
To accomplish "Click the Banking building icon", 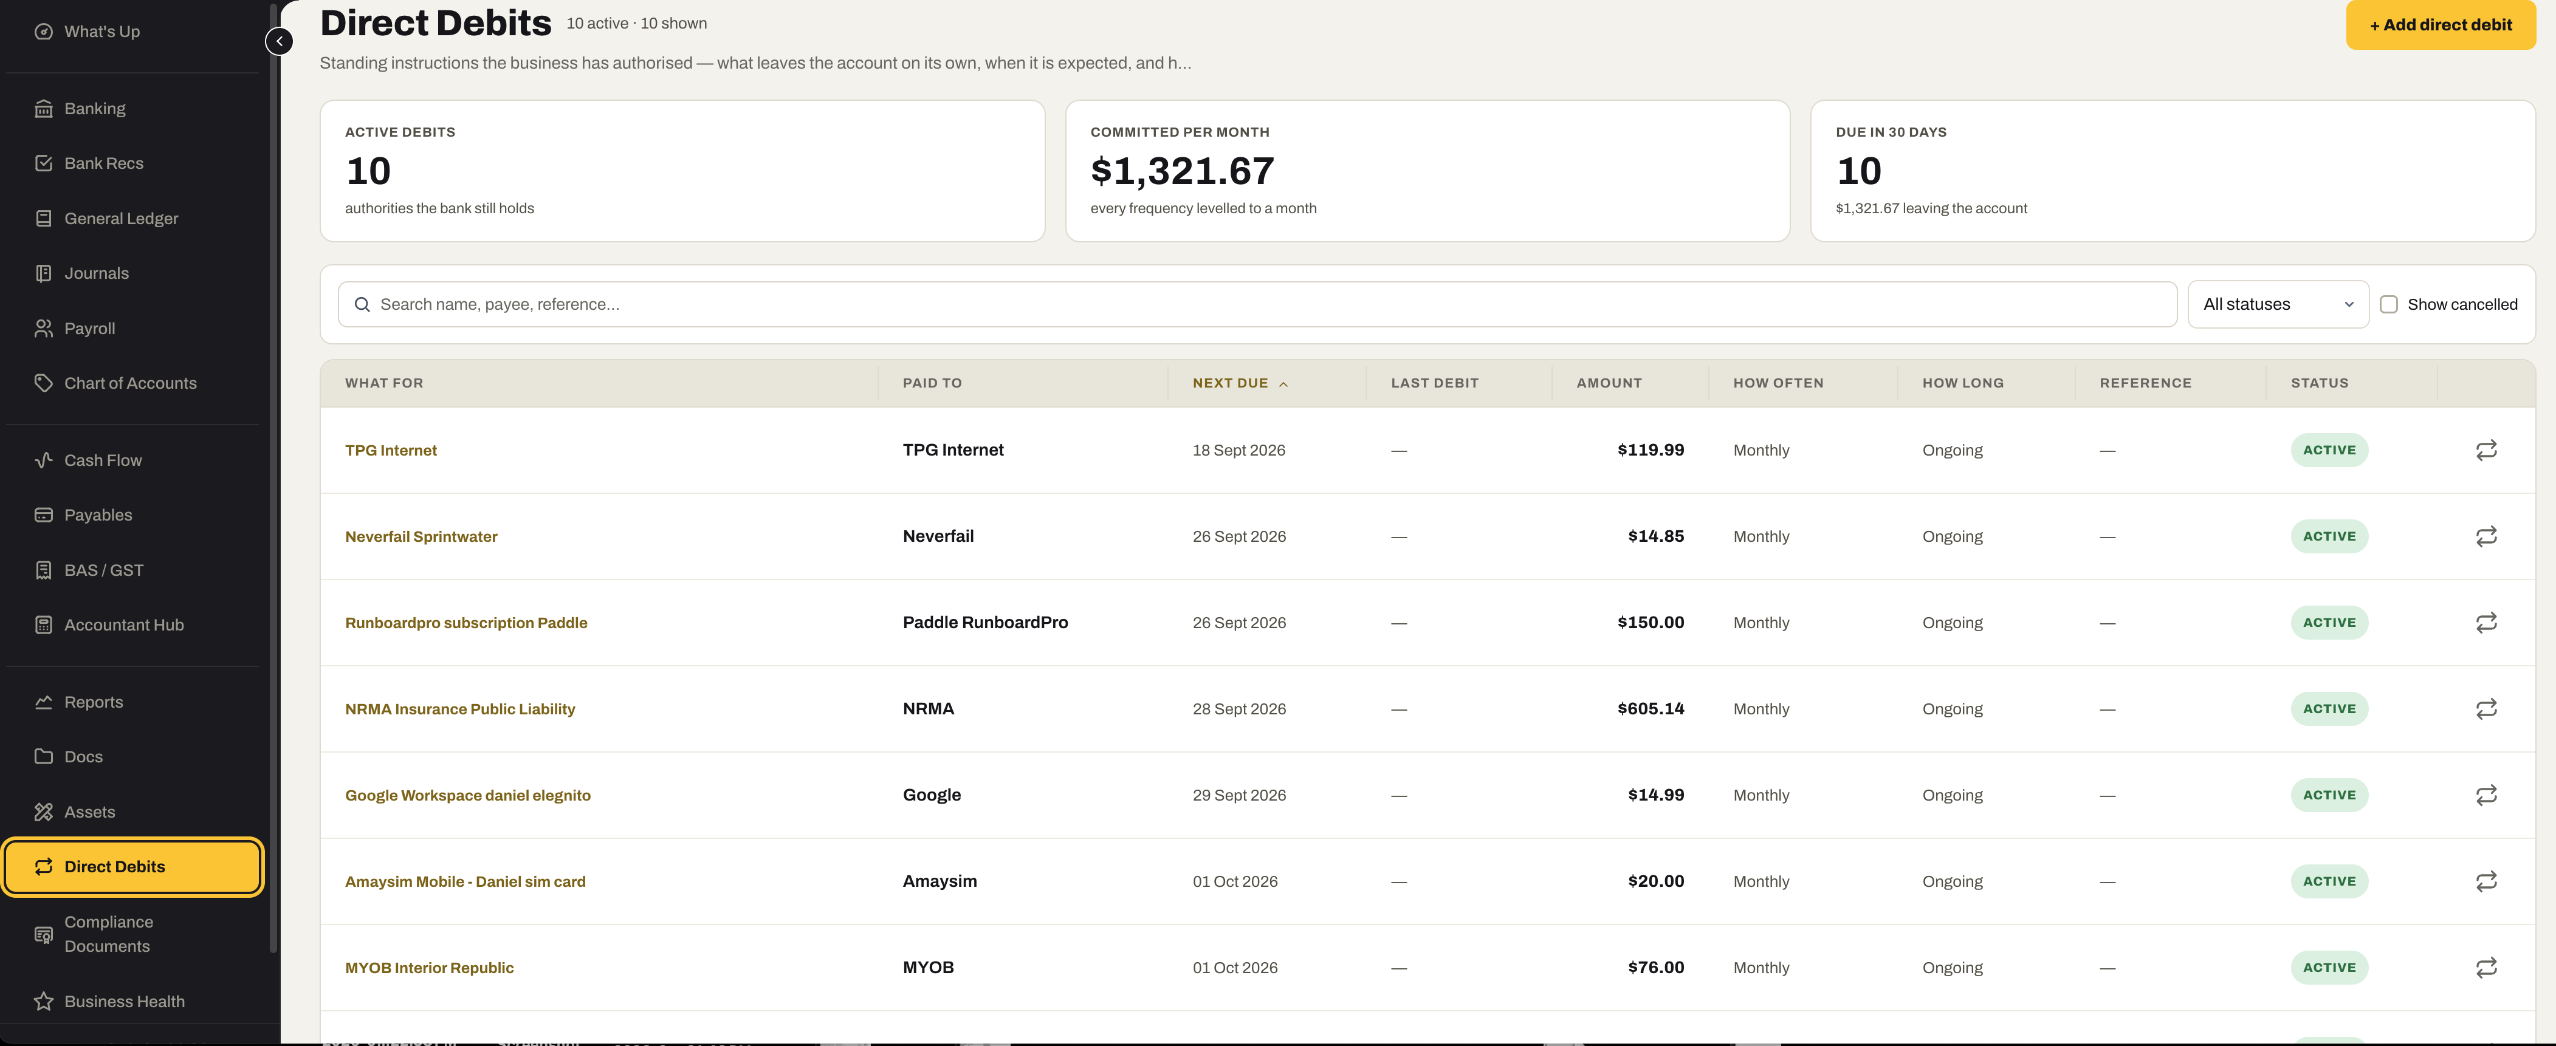I will pos(44,108).
